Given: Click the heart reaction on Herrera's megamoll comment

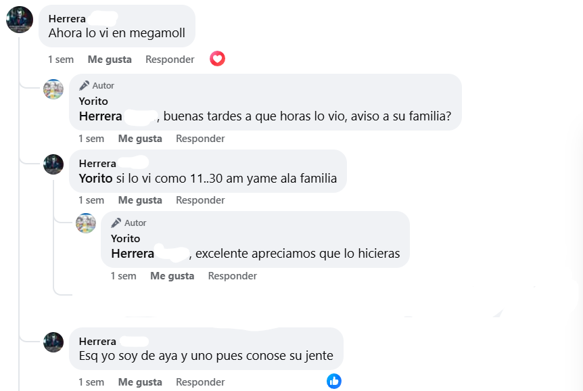Looking at the screenshot, I should (217, 59).
